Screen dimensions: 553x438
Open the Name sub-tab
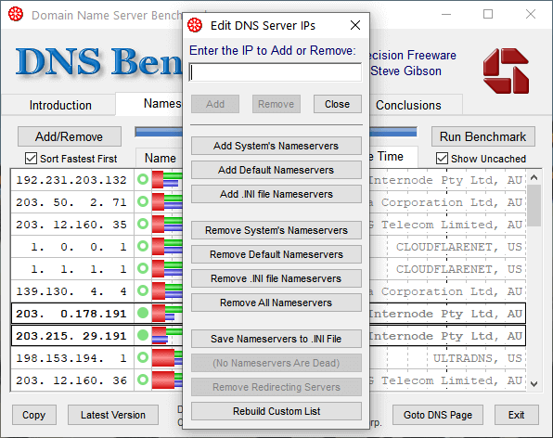[160, 158]
